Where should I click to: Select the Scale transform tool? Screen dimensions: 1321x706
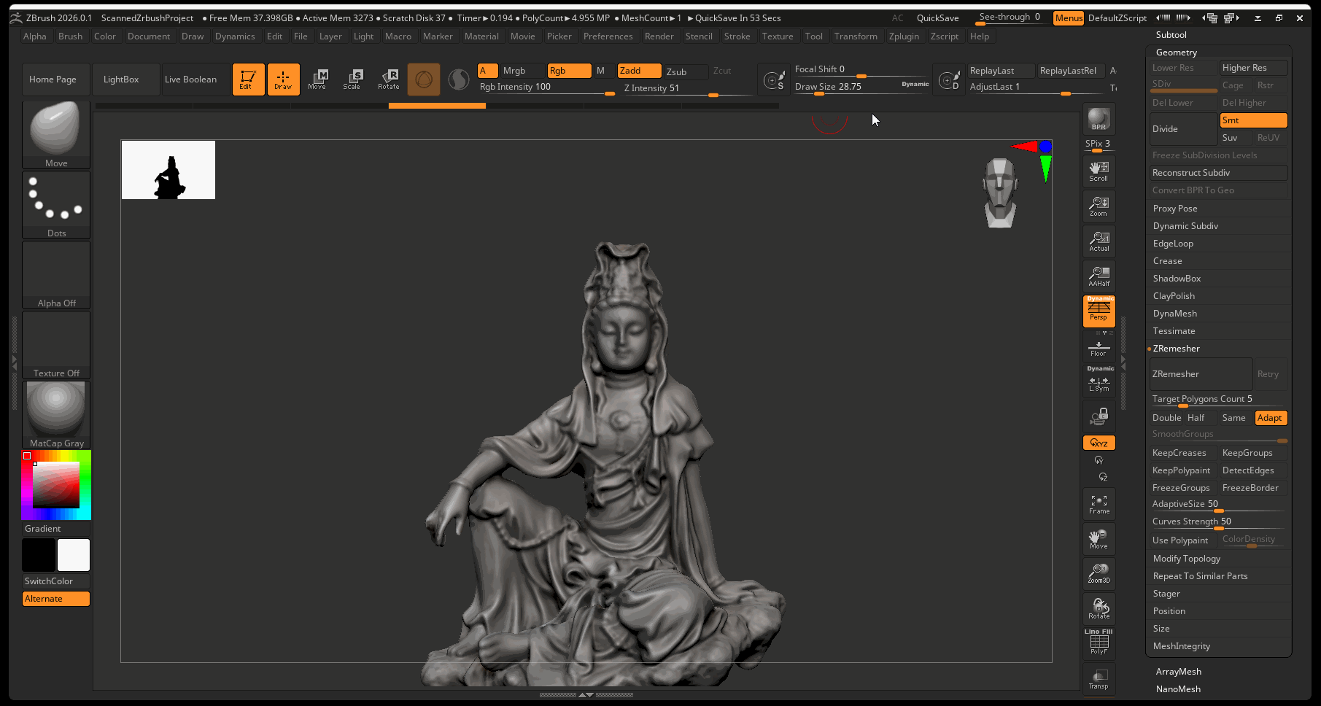tap(352, 79)
